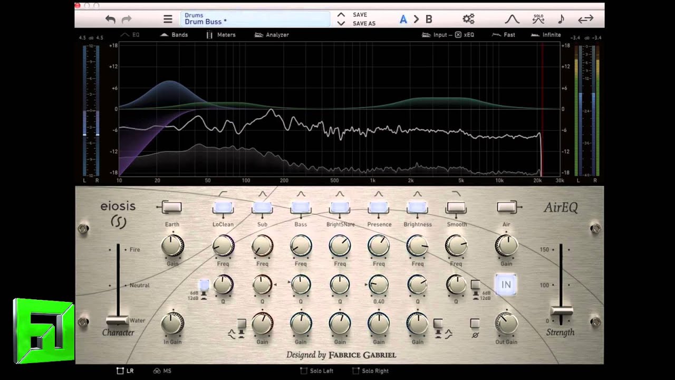Click the LoClean Freq knob

[223, 246]
